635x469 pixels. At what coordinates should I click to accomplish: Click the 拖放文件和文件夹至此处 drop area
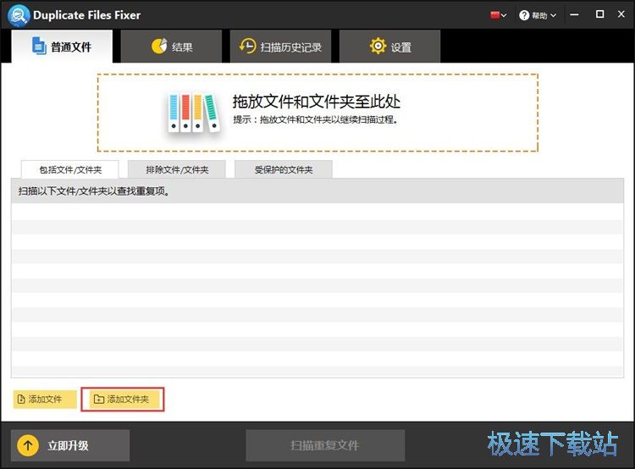coord(317,113)
